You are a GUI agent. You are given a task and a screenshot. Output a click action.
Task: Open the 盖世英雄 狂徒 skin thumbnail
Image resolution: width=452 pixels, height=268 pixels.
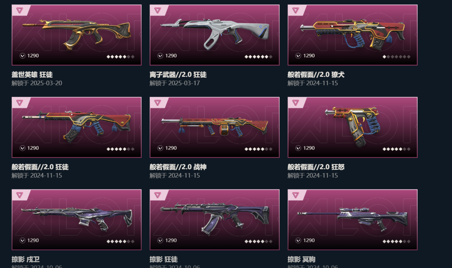[77, 35]
